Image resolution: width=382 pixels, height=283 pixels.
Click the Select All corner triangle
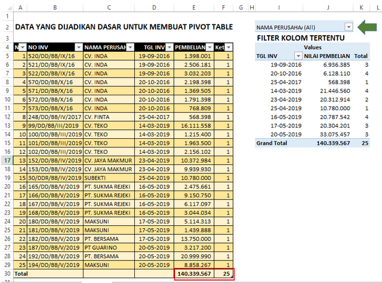point(8,8)
